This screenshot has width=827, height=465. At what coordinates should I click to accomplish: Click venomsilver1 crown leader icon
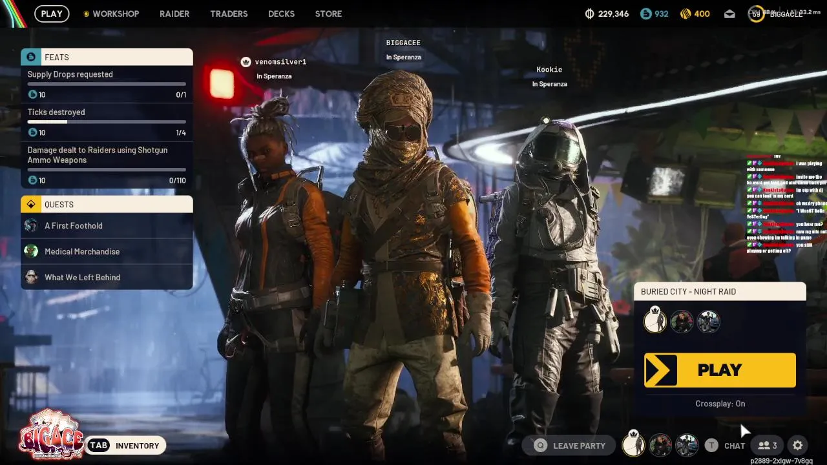coord(246,62)
